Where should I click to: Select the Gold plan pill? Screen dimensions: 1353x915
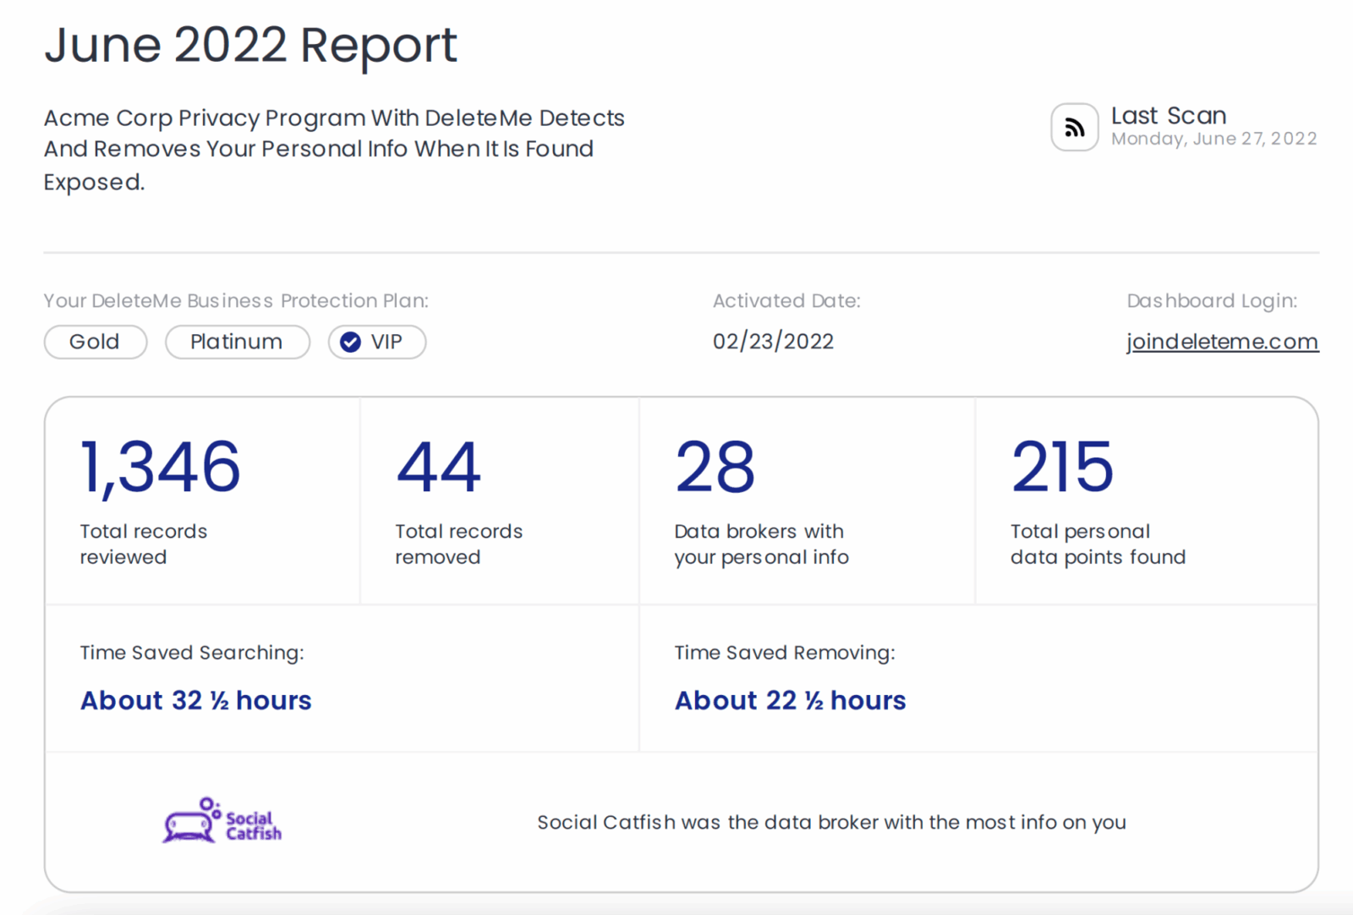tap(95, 342)
